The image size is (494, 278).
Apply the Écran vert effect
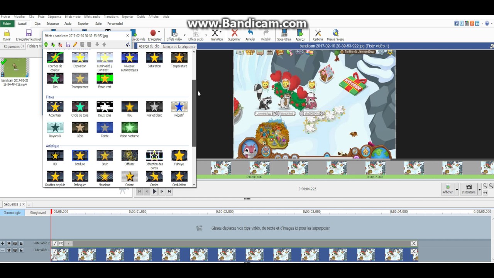tap(105, 81)
